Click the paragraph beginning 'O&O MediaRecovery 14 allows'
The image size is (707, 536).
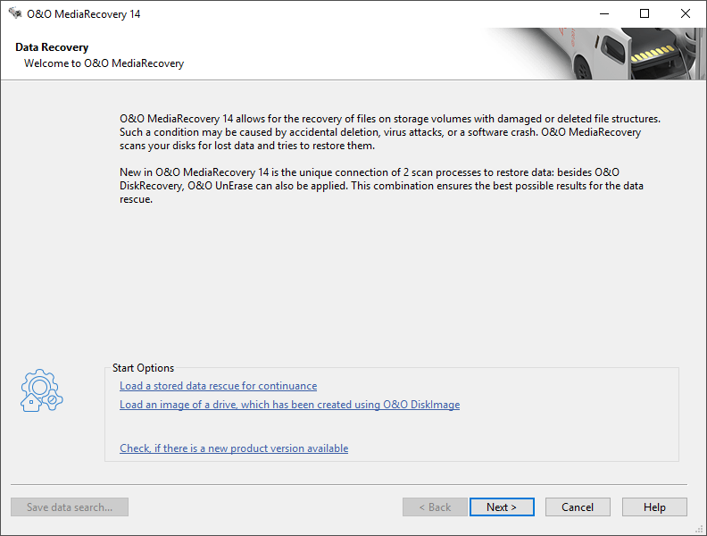pyautogui.click(x=390, y=132)
